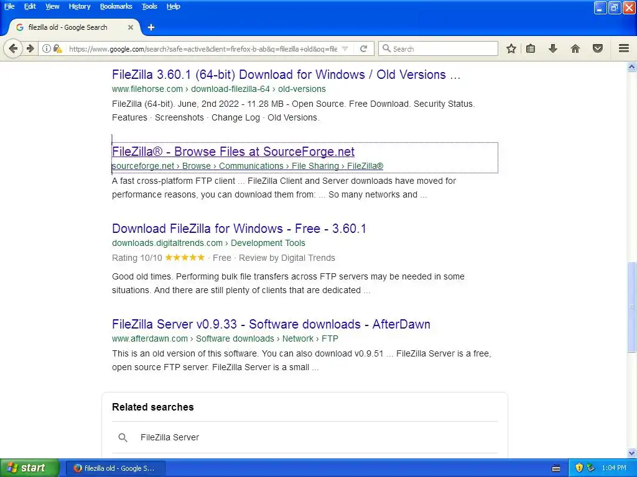Select the related search FileZilla Server

(x=170, y=437)
